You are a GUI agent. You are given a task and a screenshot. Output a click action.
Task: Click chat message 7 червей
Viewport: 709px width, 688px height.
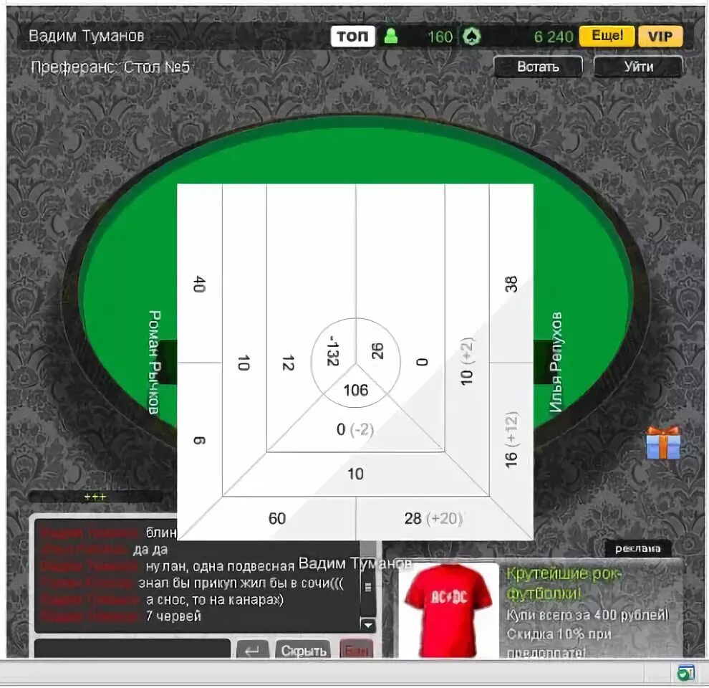173,616
